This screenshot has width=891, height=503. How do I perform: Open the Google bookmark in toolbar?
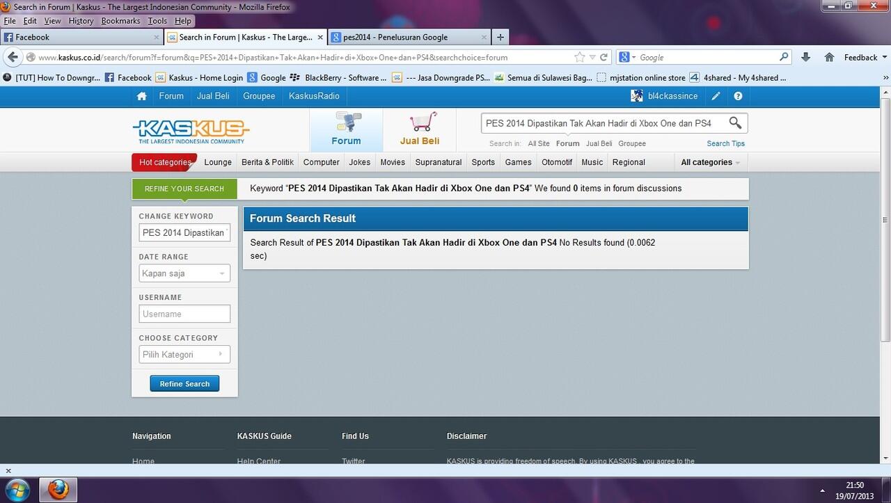tap(267, 78)
